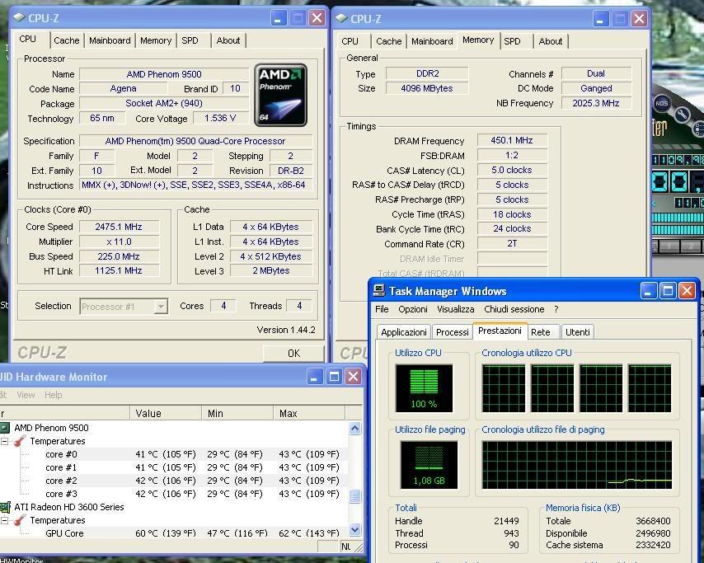Open the Cache tab in the right CPU-Z window
The width and height of the screenshot is (704, 563).
389,41
